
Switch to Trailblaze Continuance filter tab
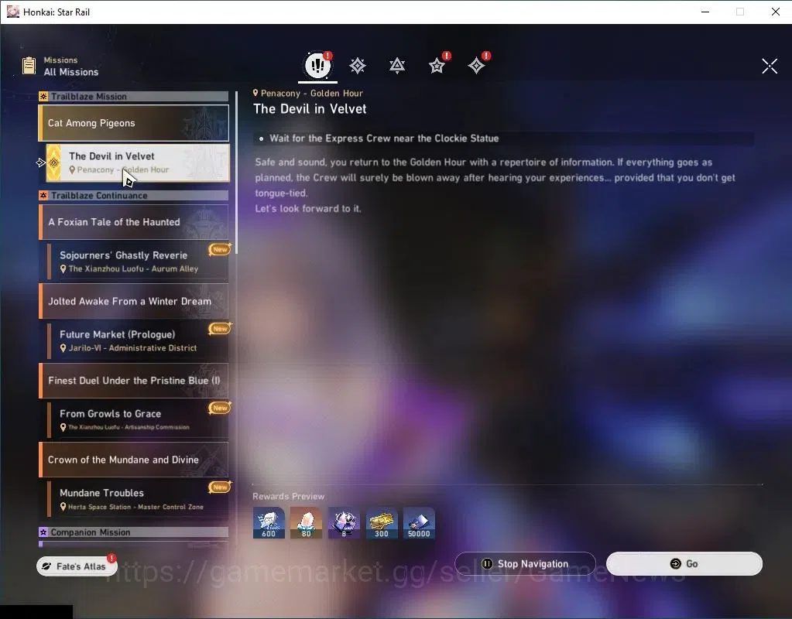[x=397, y=66]
